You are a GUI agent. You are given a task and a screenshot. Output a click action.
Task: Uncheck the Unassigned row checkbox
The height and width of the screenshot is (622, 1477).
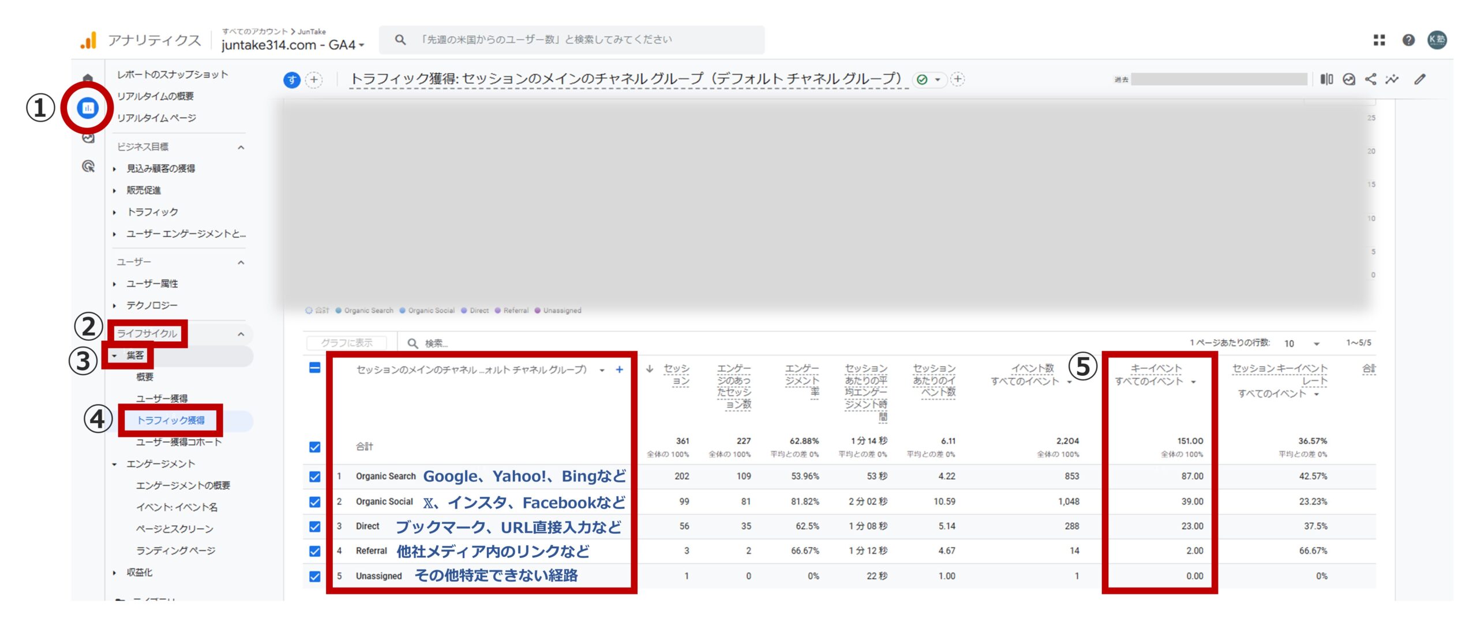coord(315,576)
